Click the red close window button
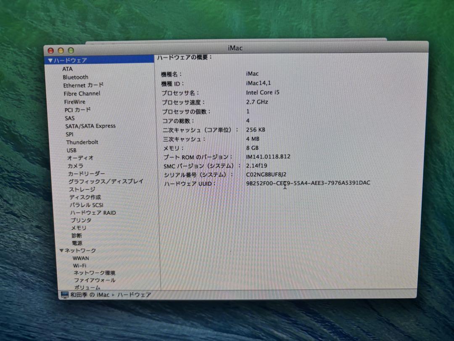454x341 pixels. 51,51
